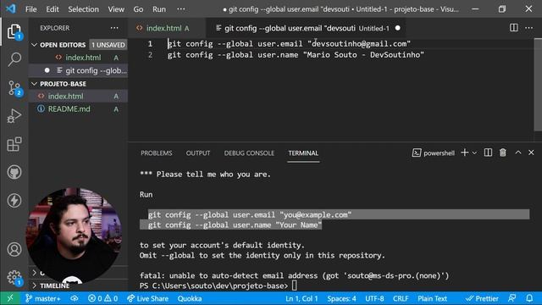Open the Manage gear settings icon

coord(14,277)
